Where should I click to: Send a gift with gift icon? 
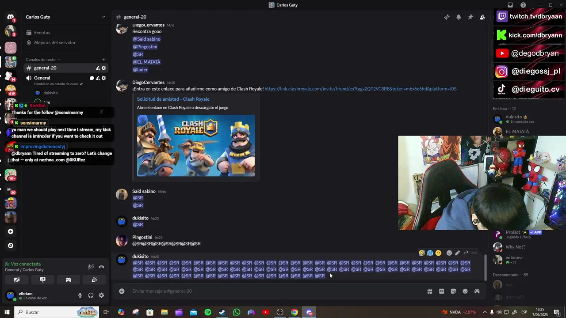429,291
